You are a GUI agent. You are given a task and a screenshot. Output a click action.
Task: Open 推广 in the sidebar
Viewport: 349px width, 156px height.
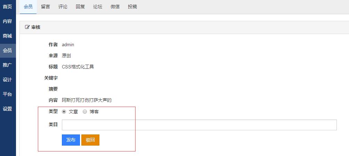tap(7, 65)
